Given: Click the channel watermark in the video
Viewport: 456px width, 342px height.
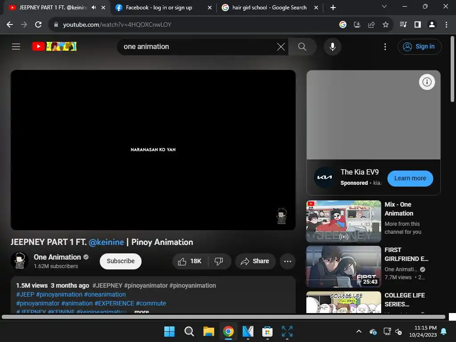Looking at the screenshot, I should pos(281,216).
